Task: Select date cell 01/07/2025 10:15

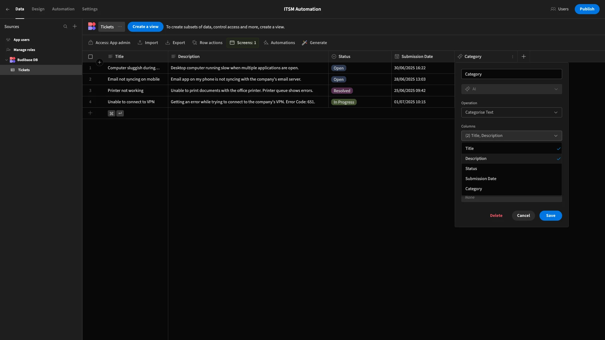Action: tap(423, 102)
